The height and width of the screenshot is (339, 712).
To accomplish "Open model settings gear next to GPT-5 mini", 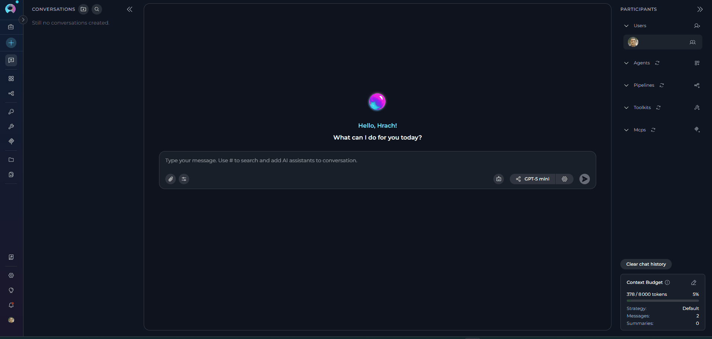I will pyautogui.click(x=564, y=179).
